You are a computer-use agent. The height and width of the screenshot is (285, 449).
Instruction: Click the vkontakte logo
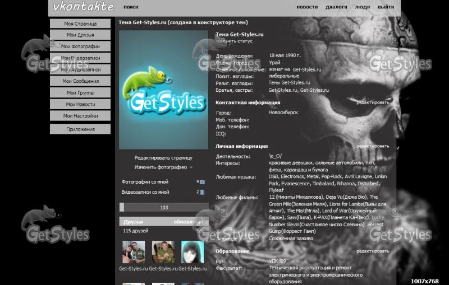point(83,7)
